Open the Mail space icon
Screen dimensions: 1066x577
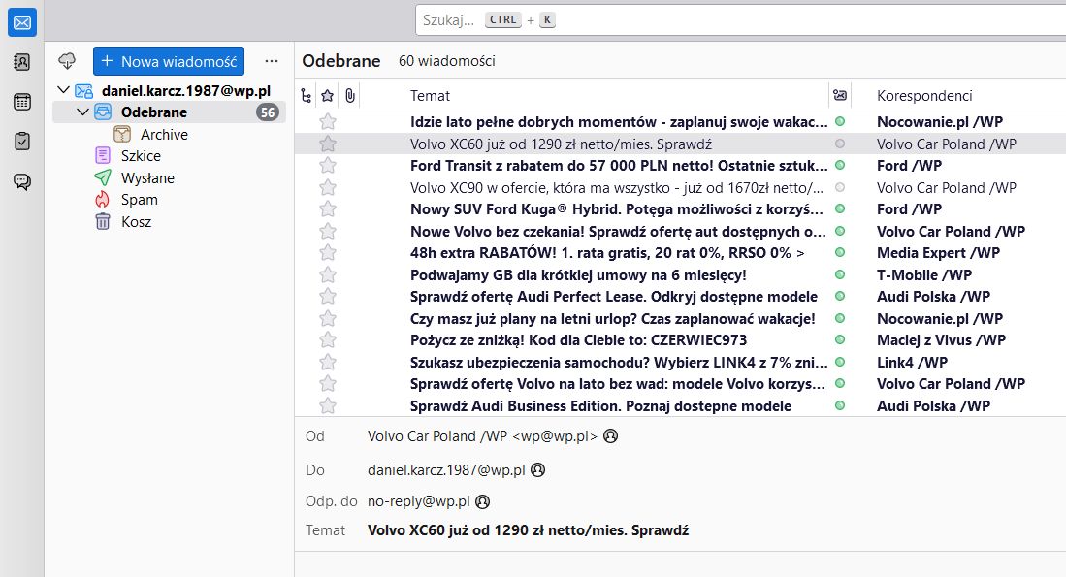pos(21,23)
